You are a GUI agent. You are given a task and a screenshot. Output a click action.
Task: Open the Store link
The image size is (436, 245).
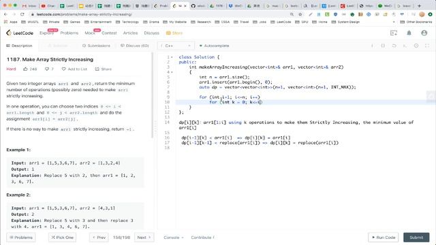coord(174,33)
